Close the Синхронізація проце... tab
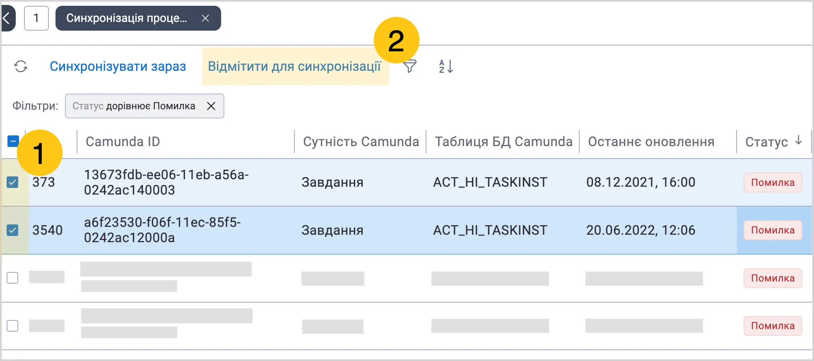 click(x=205, y=18)
